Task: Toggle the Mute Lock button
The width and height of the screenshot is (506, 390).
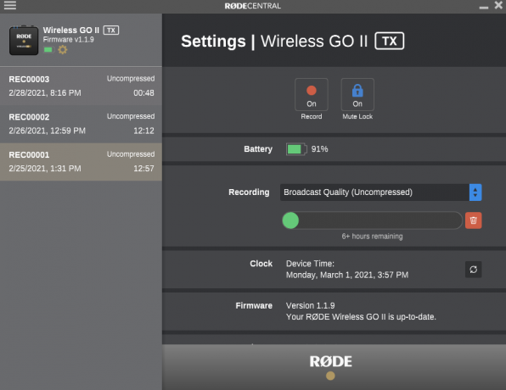Action: [x=357, y=94]
